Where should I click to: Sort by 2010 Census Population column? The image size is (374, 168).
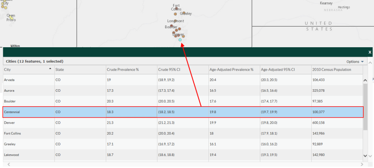pos(331,69)
